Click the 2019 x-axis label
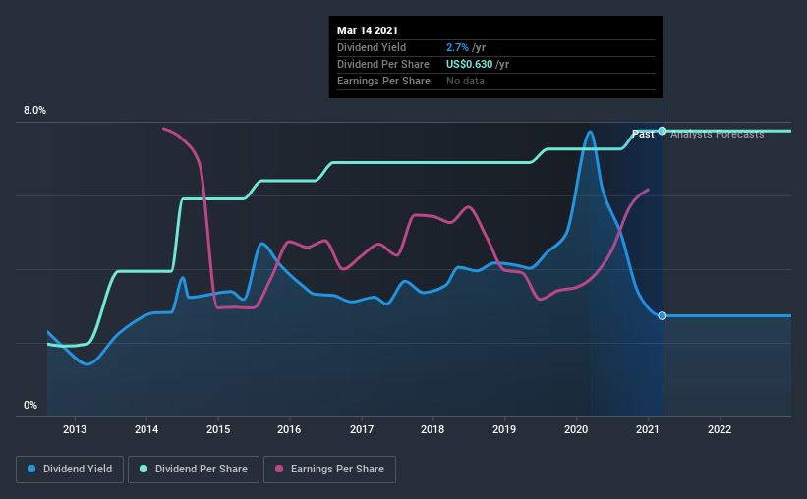This screenshot has height=499, width=807. click(504, 429)
